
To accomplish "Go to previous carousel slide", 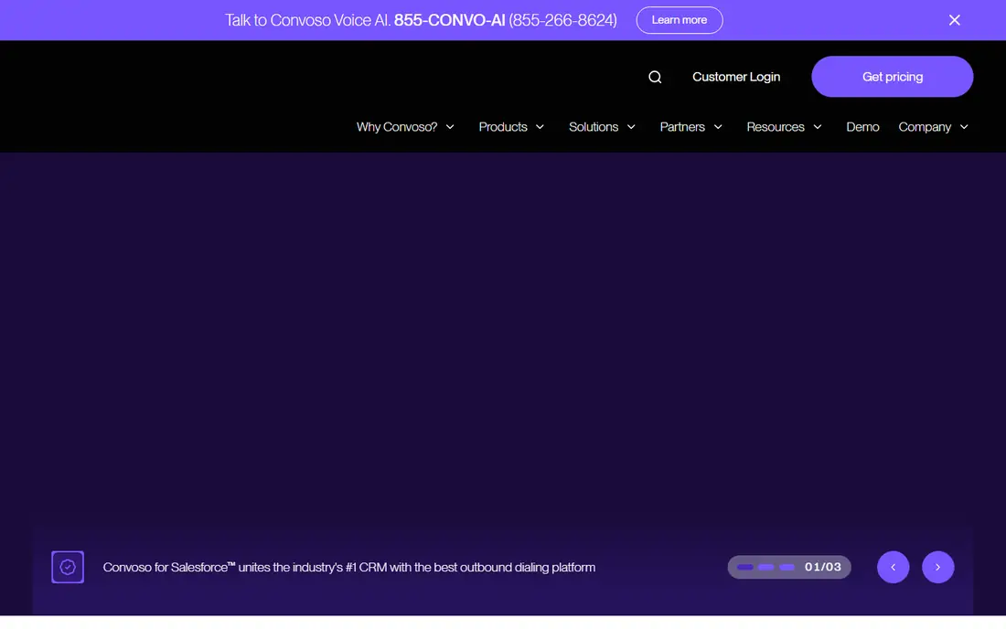I will [x=894, y=567].
